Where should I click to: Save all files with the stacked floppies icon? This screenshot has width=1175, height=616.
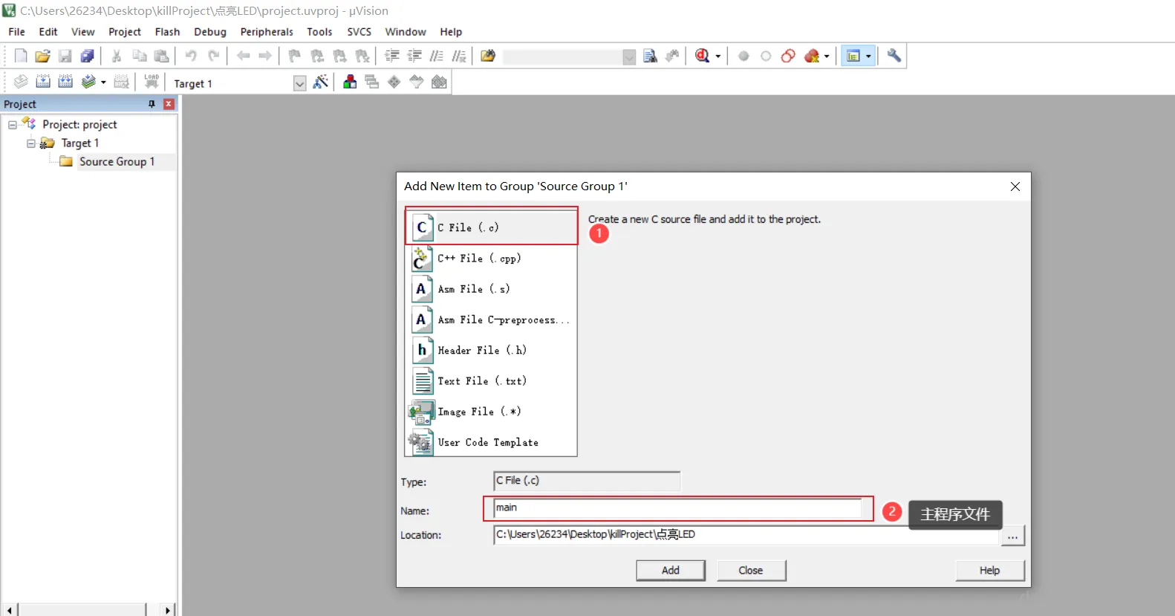tap(88, 56)
